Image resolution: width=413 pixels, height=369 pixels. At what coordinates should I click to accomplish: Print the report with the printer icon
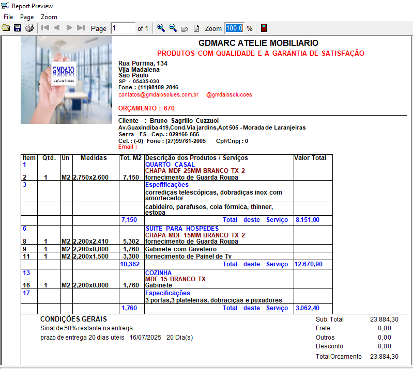tap(29, 28)
